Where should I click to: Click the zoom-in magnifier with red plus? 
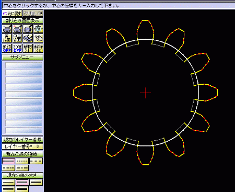point(17,29)
